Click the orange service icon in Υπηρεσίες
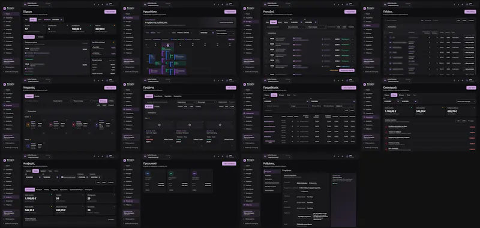 [28, 125]
